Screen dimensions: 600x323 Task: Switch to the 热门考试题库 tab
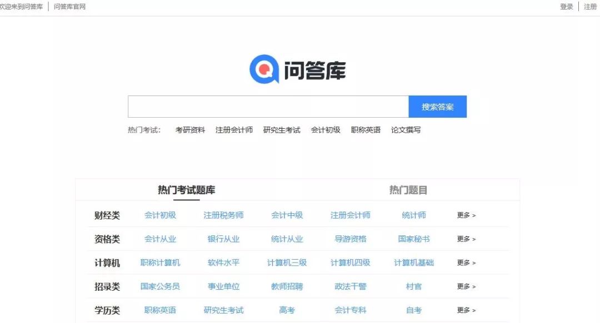[x=186, y=189]
